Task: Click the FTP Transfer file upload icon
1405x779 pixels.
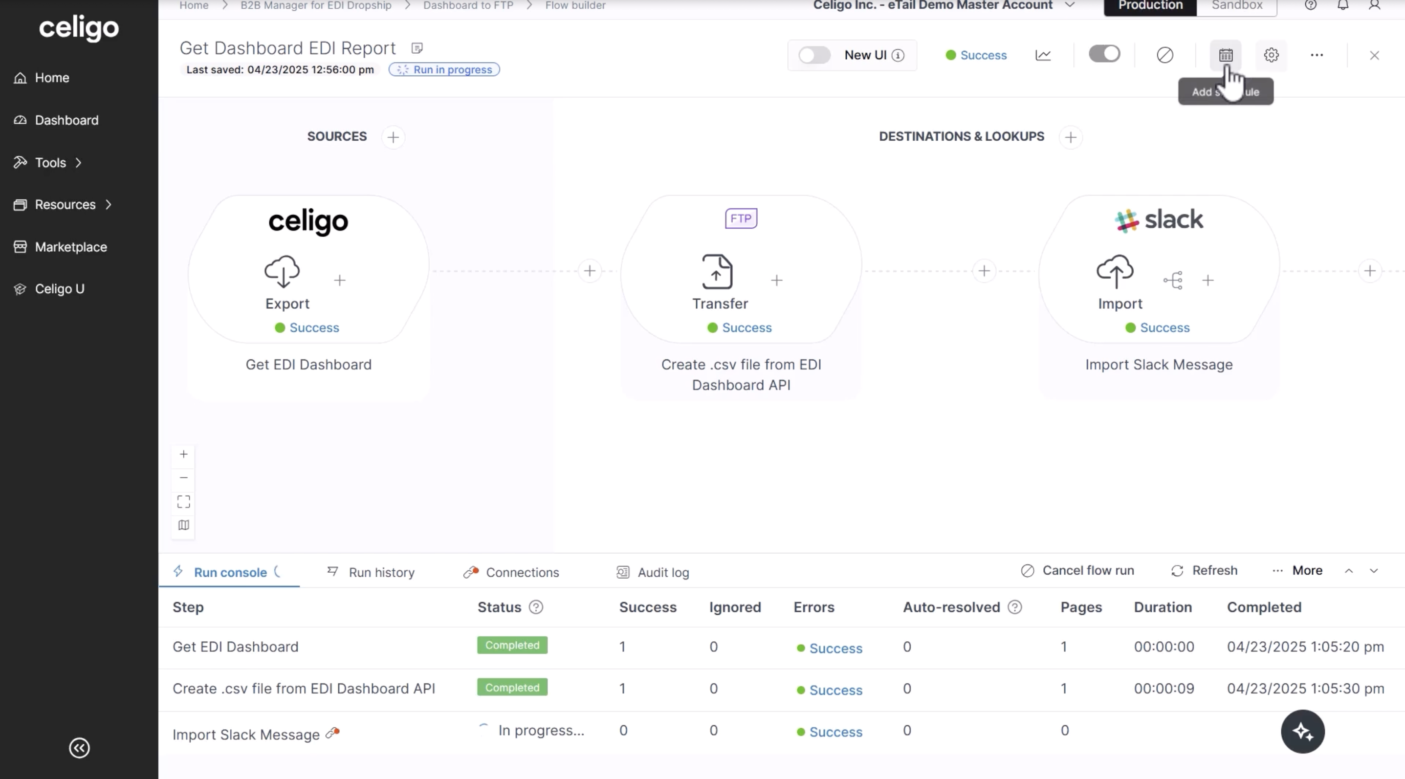Action: click(x=717, y=271)
